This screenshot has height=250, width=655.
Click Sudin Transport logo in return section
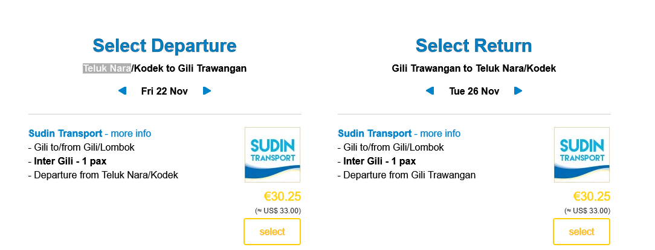581,154
